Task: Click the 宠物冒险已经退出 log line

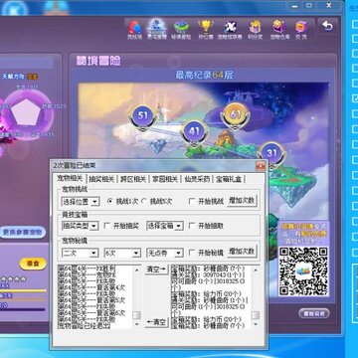Action: point(84,326)
